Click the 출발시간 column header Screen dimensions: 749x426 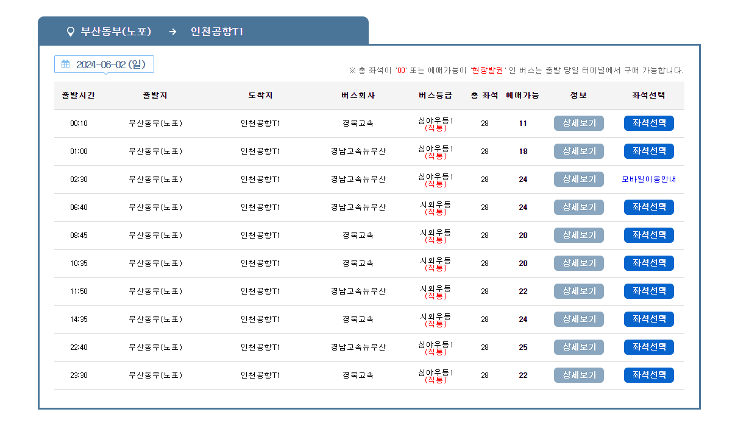[x=79, y=96]
